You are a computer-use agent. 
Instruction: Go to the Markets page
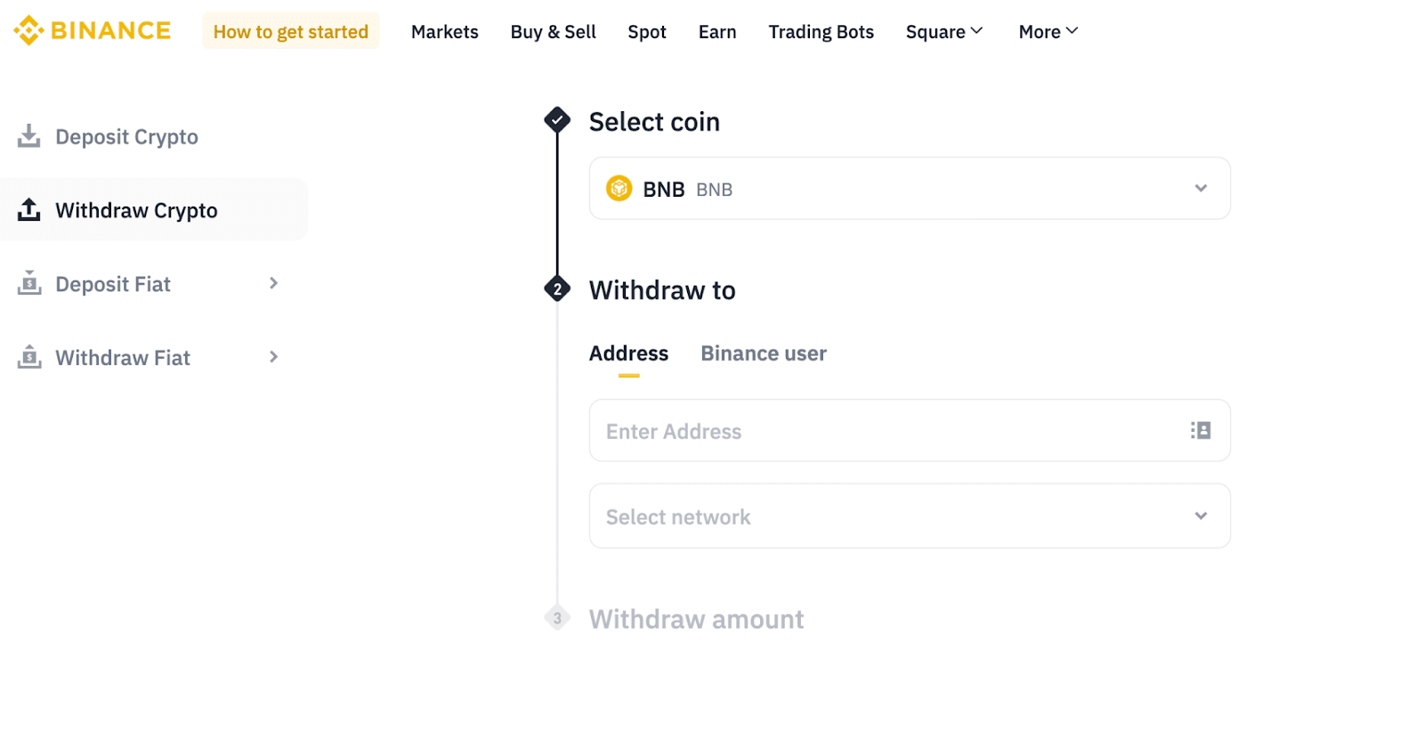(445, 32)
